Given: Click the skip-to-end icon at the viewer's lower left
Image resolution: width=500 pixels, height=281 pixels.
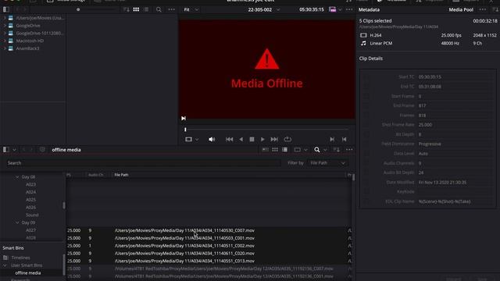Looking at the screenshot, I should coord(184,118).
